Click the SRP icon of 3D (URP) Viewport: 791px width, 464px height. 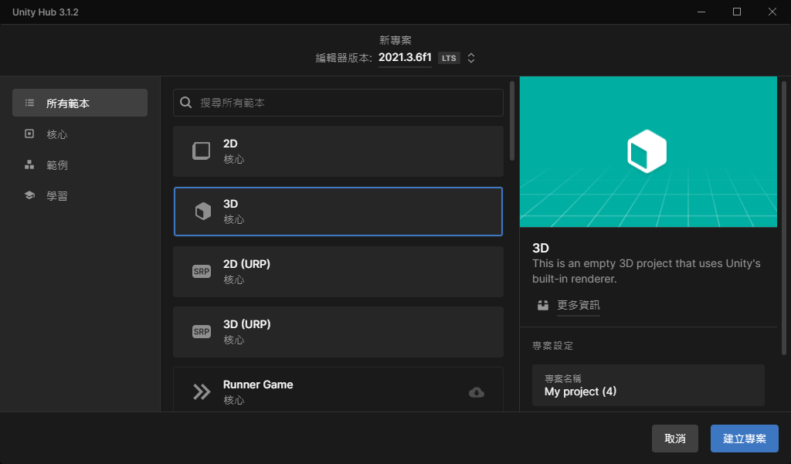[x=202, y=331]
